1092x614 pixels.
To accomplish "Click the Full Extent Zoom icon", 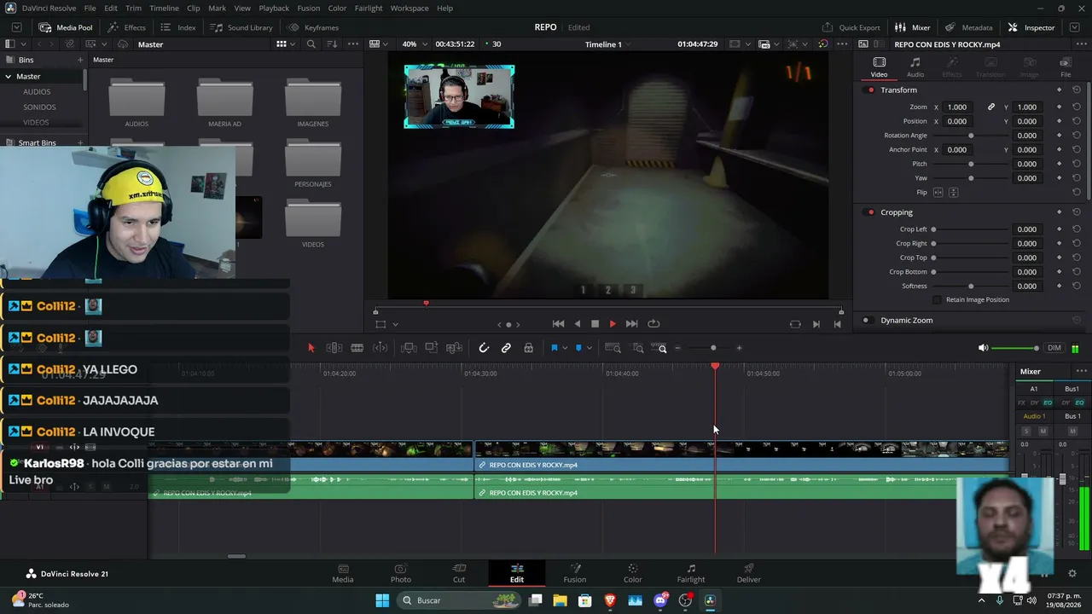I will point(613,348).
